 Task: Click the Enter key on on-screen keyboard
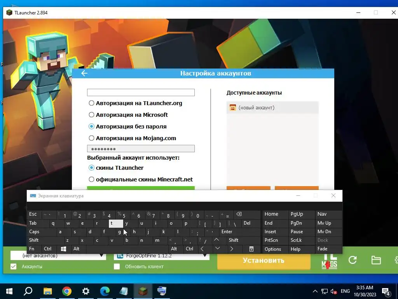[x=240, y=232]
